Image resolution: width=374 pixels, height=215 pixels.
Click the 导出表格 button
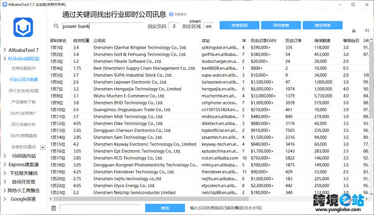(281, 25)
